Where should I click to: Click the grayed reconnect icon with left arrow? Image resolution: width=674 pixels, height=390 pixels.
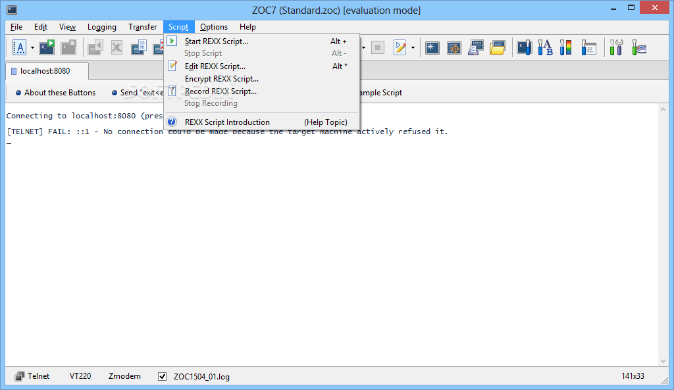[x=95, y=47]
